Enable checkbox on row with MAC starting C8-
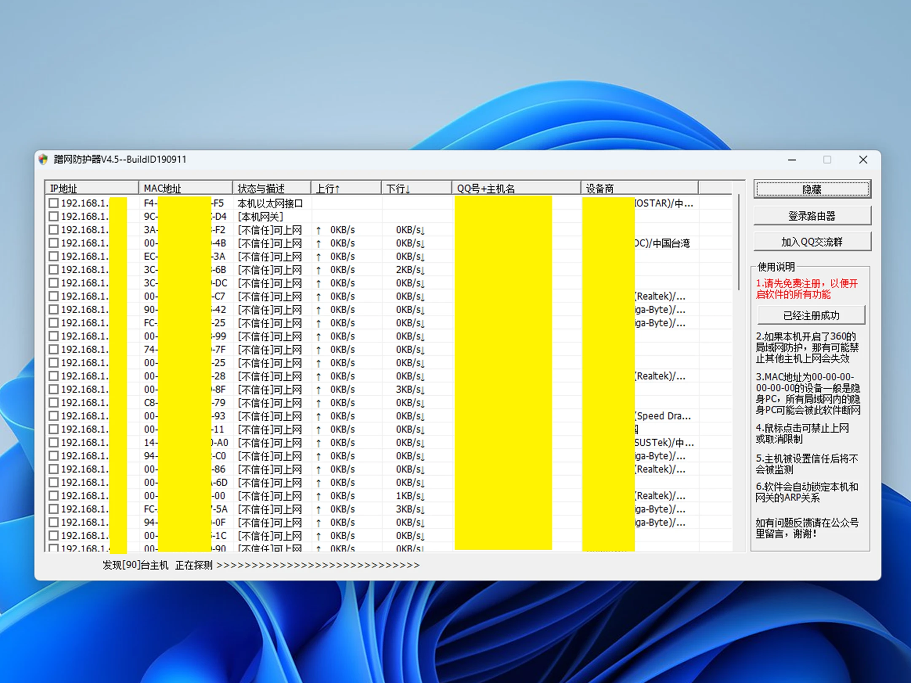The image size is (911, 683). [x=54, y=403]
